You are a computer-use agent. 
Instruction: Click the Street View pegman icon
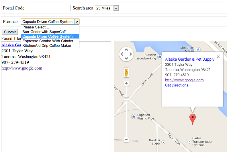tap(126, 72)
